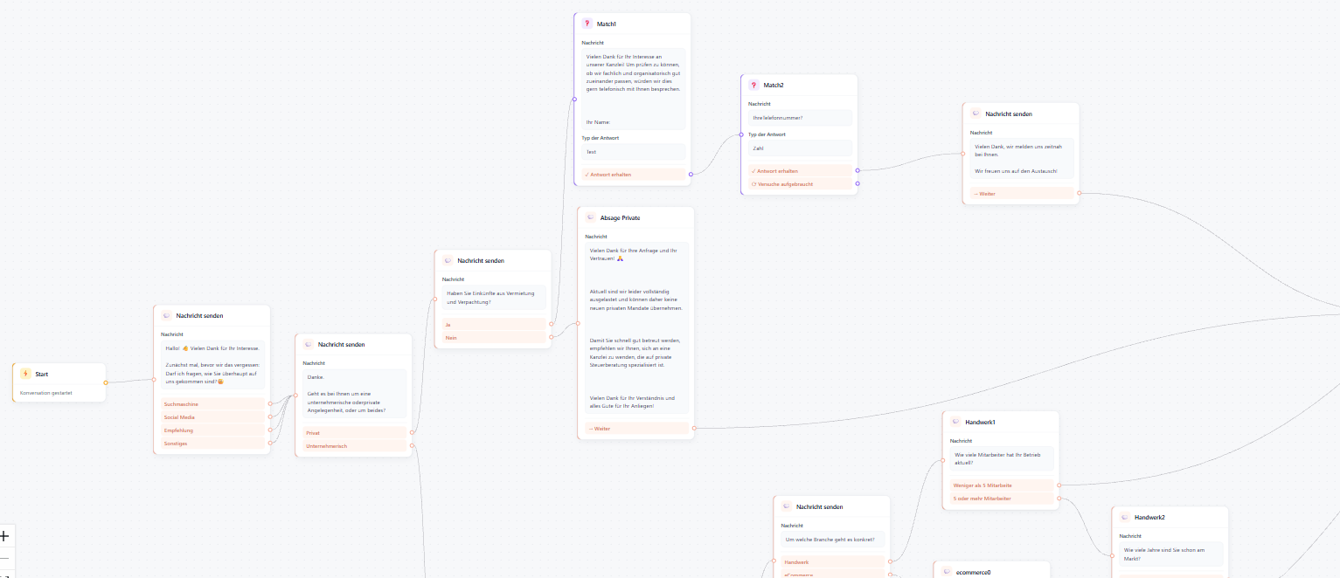The image size is (1340, 578).
Task: Click the speech bubble icon of Handwerk2
Action: (1124, 517)
